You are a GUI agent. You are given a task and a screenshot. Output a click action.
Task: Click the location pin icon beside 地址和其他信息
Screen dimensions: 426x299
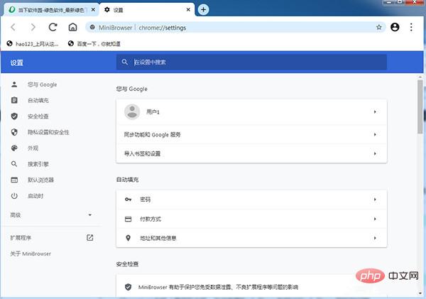128,238
